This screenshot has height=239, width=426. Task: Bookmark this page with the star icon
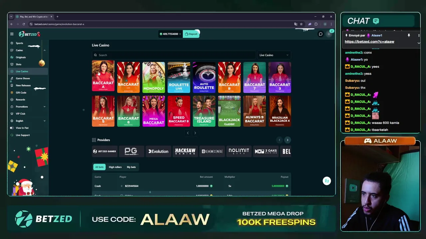301,24
